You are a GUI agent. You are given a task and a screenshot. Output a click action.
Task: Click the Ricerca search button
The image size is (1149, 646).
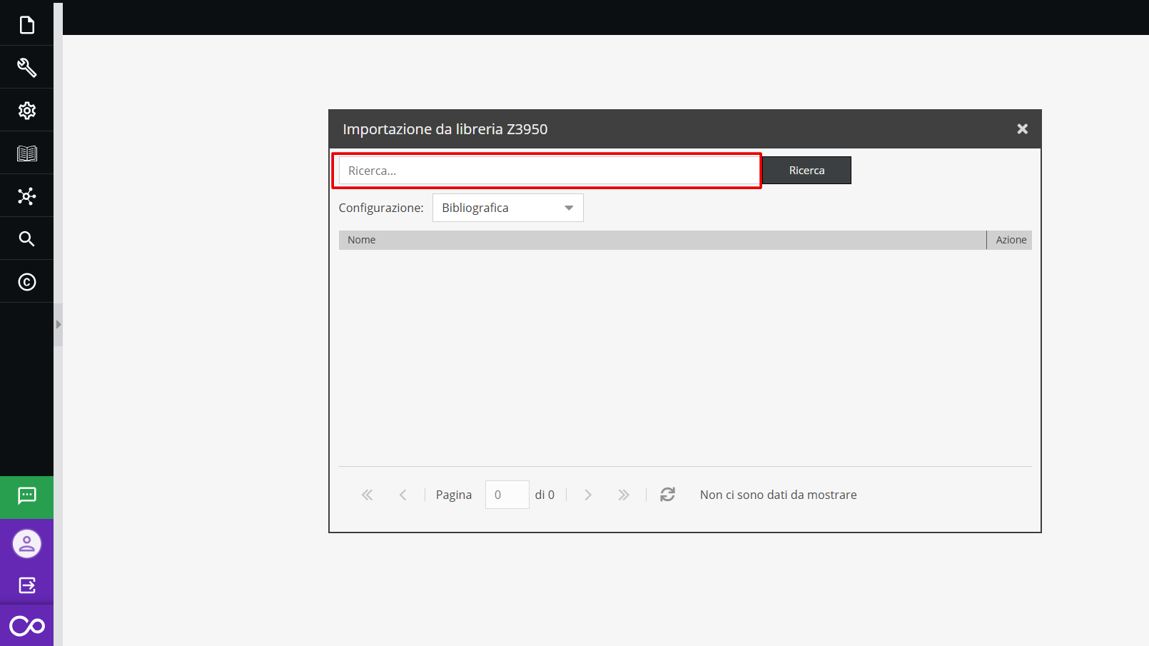pos(806,171)
